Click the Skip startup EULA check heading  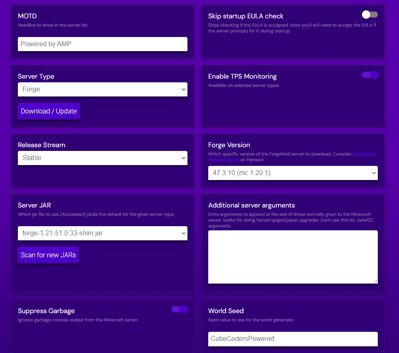coord(246,16)
